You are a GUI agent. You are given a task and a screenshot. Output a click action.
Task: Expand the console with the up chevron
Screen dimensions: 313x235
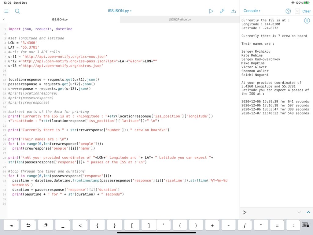[x=308, y=212]
